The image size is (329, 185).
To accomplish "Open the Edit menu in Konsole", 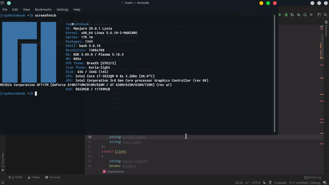I will (x=15, y=10).
